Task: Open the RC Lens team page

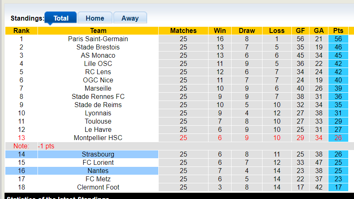Action: tap(98, 72)
